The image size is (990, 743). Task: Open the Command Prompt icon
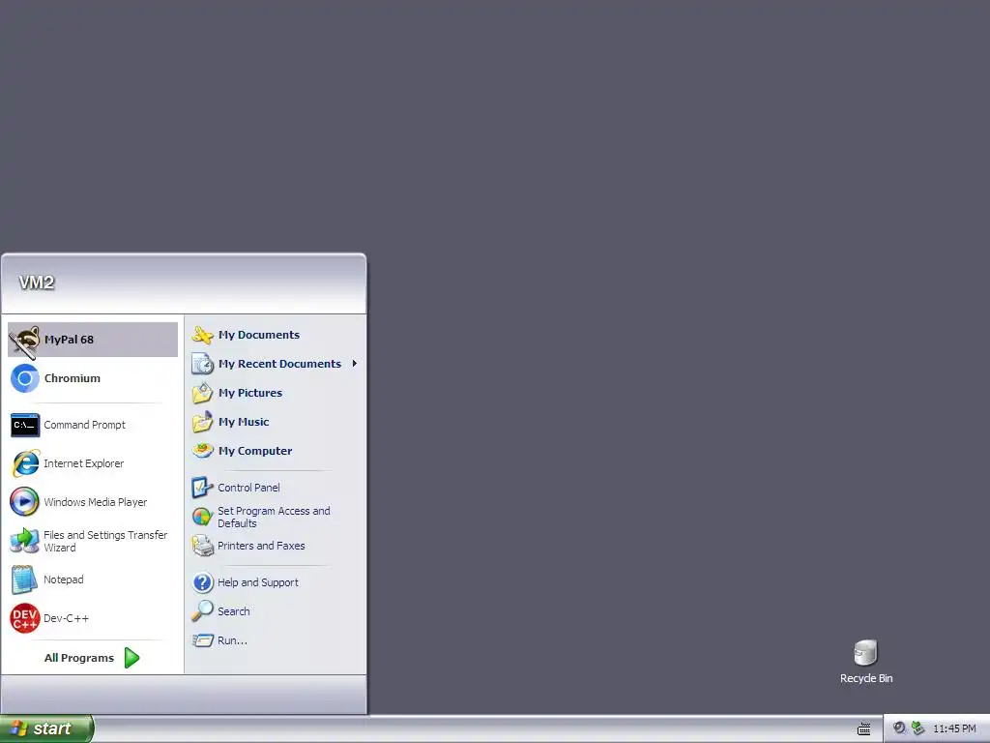pyautogui.click(x=24, y=426)
